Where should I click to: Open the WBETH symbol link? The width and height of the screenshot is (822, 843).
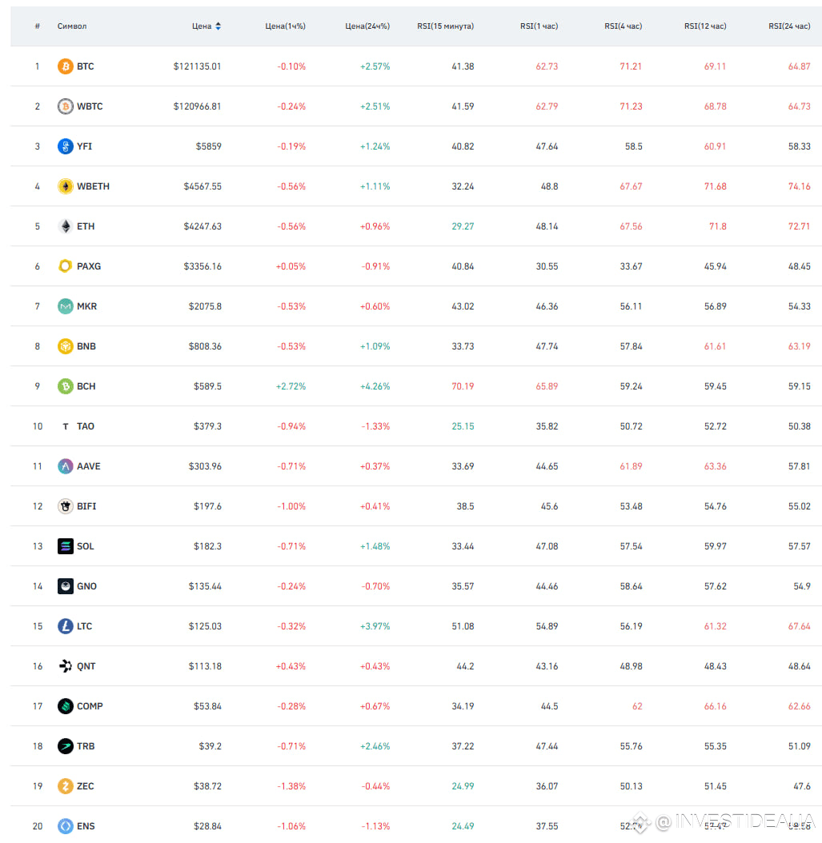tap(93, 186)
